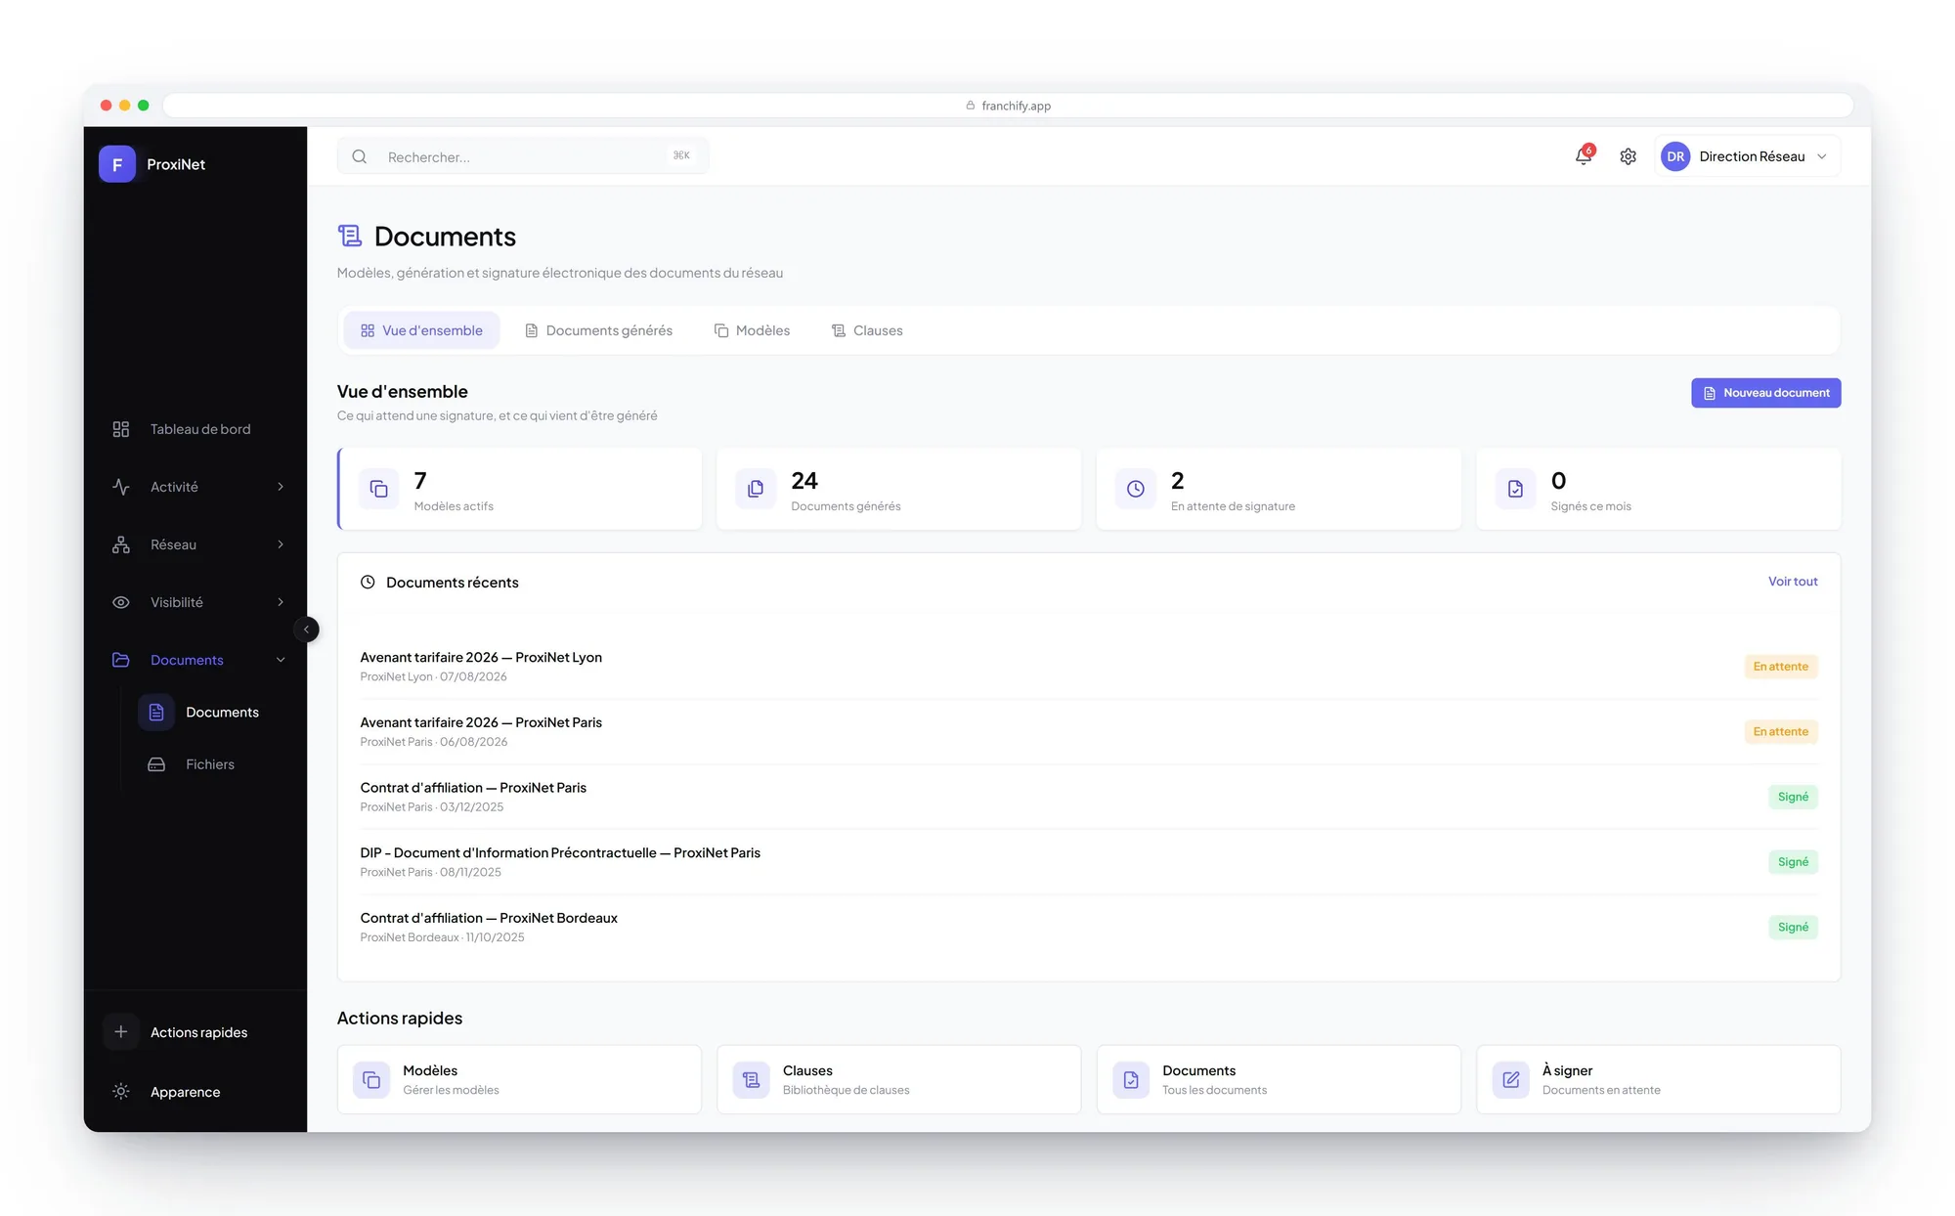Image resolution: width=1955 pixels, height=1216 pixels.
Task: Open Avenant tarifaire 2026 — ProxiNet Paris
Action: pyautogui.click(x=1089, y=731)
